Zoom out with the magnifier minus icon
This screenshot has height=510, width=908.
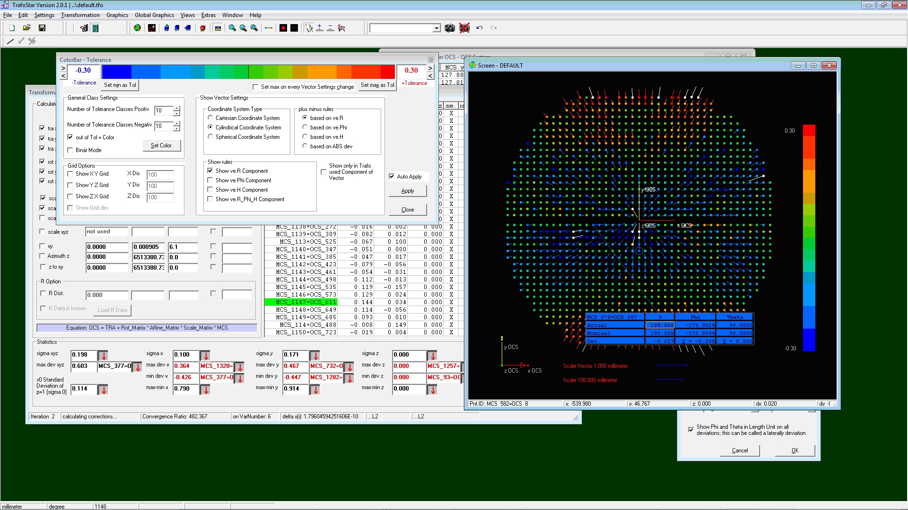coord(243,28)
